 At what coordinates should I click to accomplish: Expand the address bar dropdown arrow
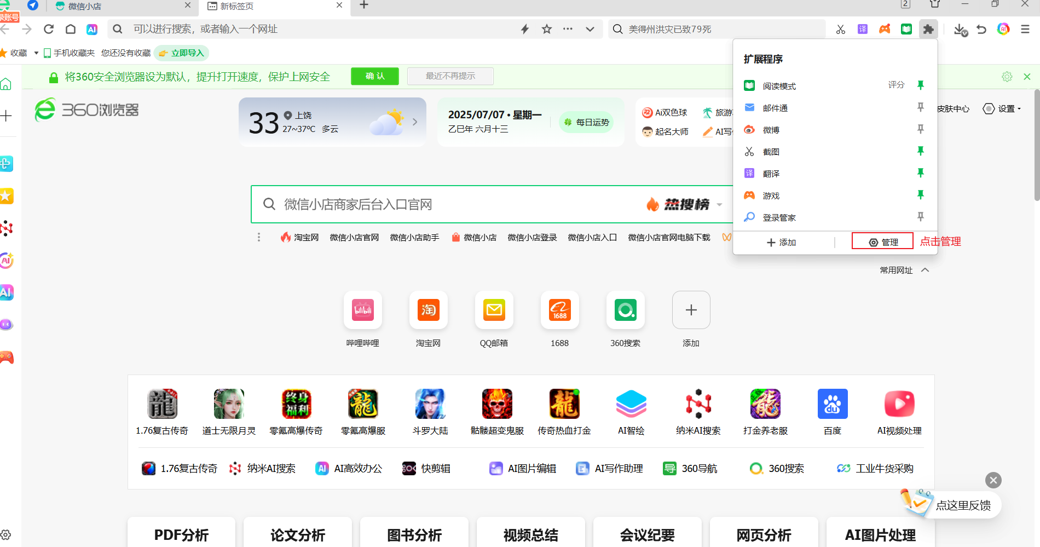tap(590, 29)
